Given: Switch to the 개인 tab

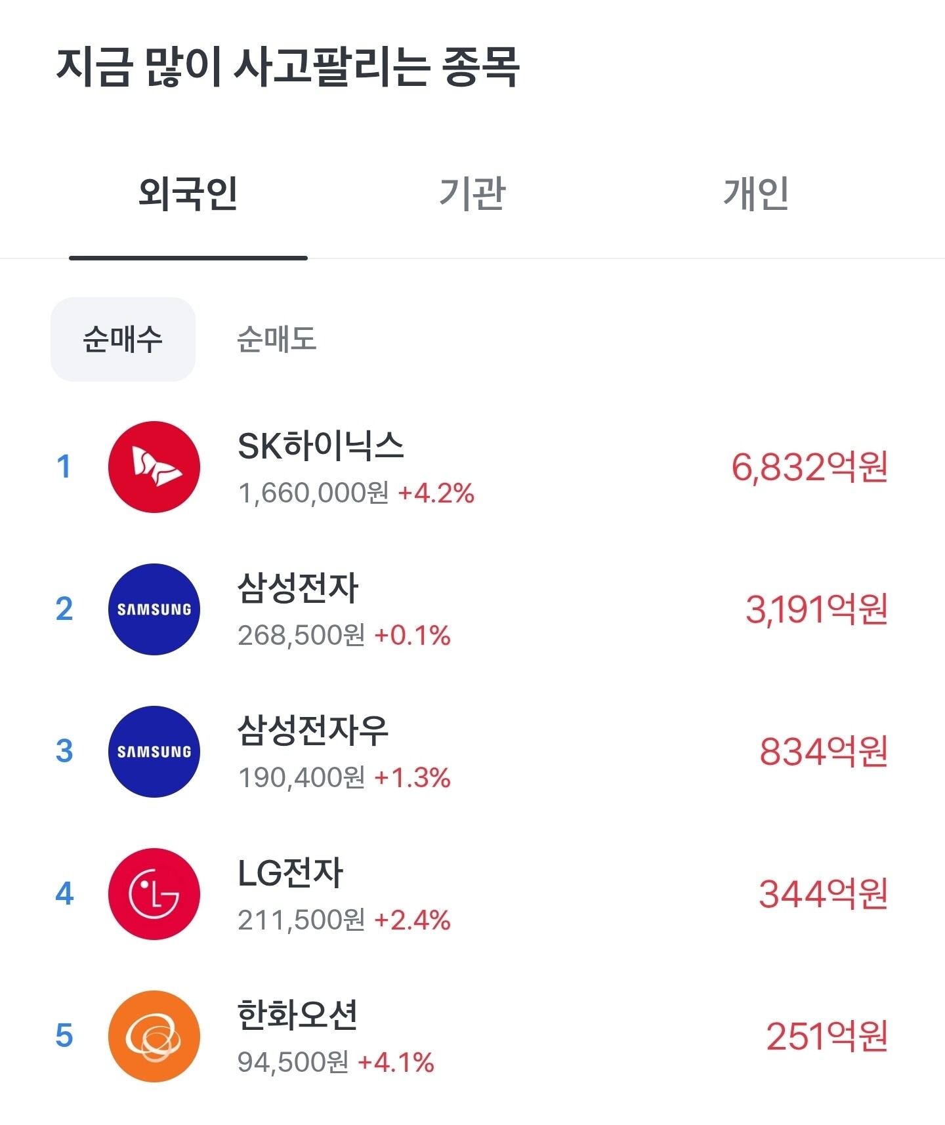Looking at the screenshot, I should click(756, 194).
